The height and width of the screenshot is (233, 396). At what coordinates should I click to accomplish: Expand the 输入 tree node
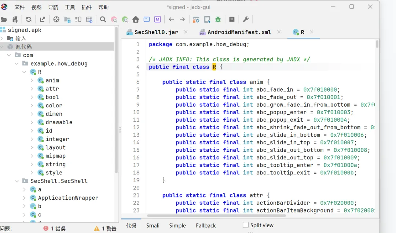2,38
